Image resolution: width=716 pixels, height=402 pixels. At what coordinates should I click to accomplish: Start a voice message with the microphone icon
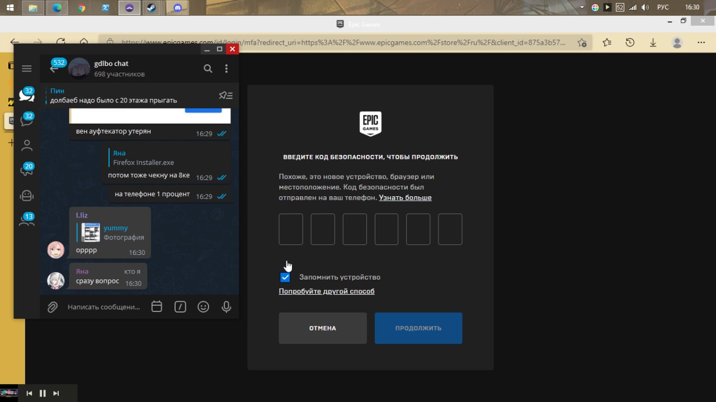click(x=227, y=306)
